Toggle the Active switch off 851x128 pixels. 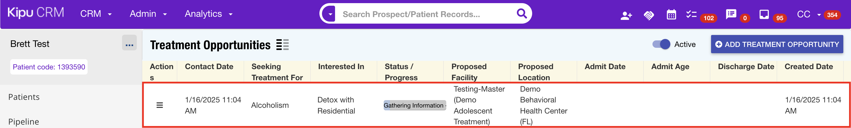[x=661, y=44]
